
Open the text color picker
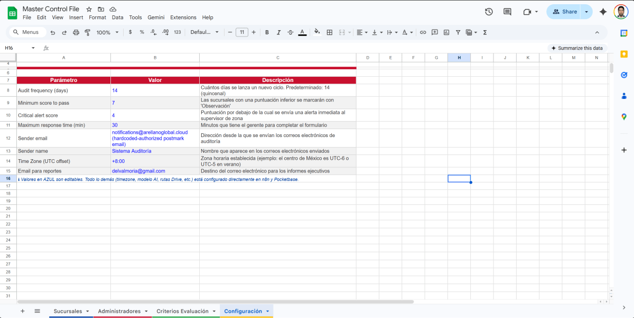pos(302,32)
